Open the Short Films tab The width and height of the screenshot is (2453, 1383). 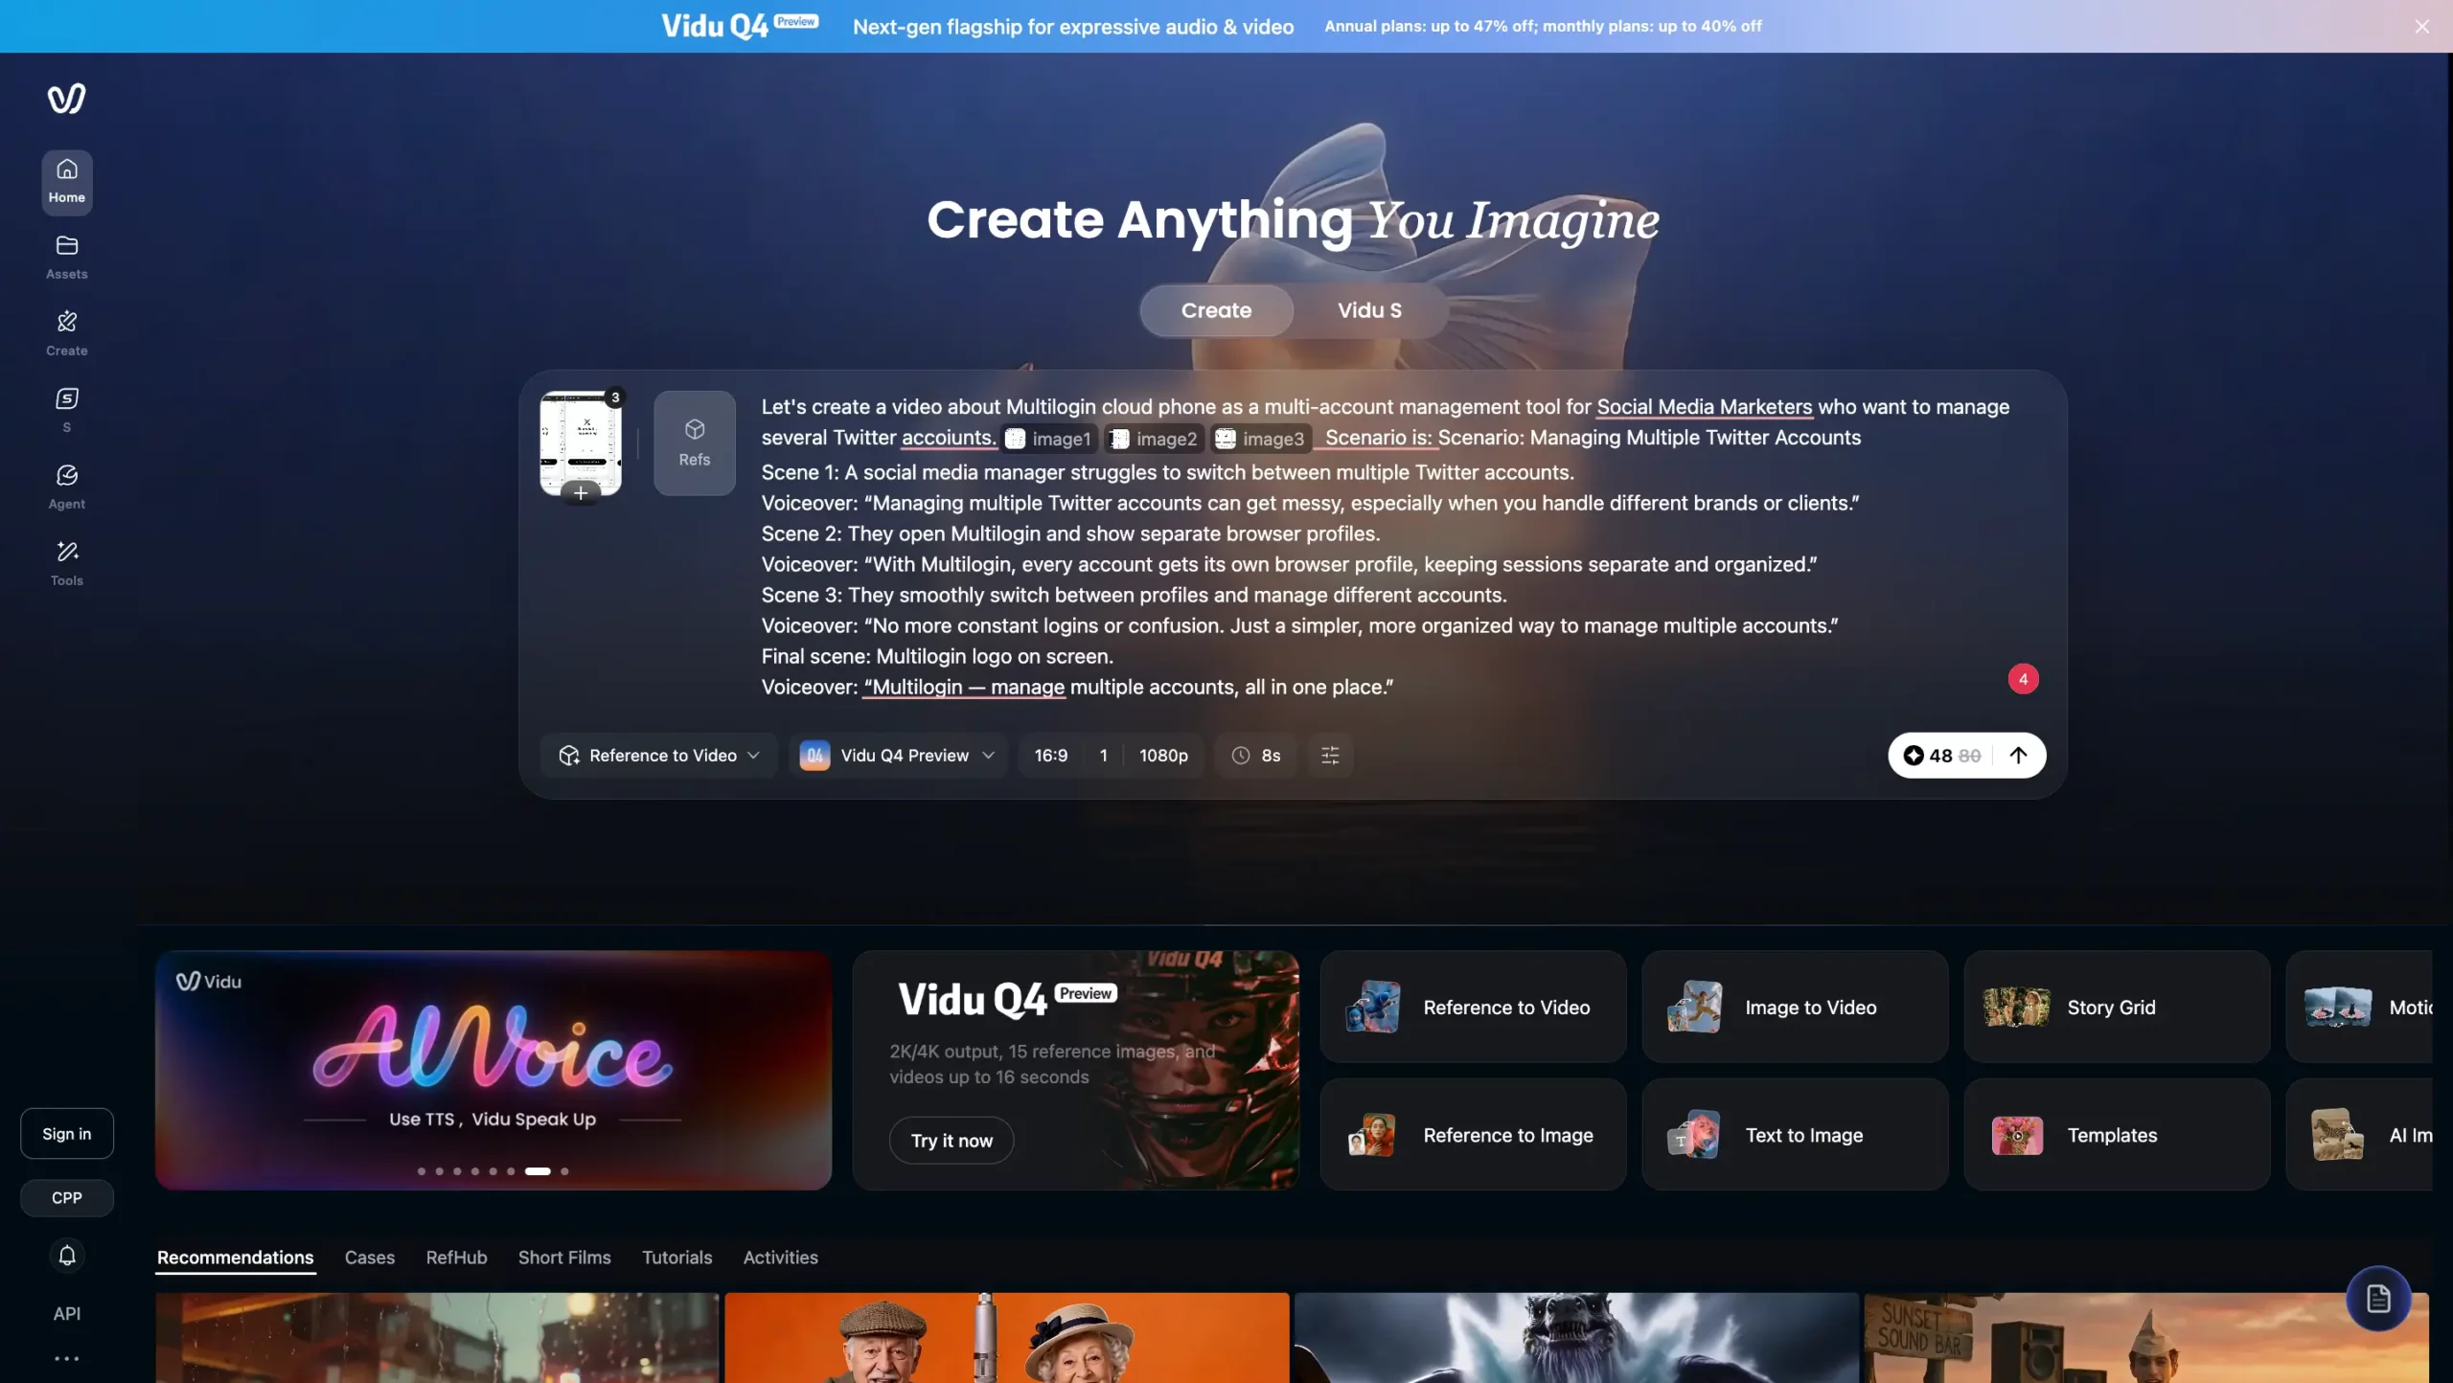pyautogui.click(x=564, y=1258)
